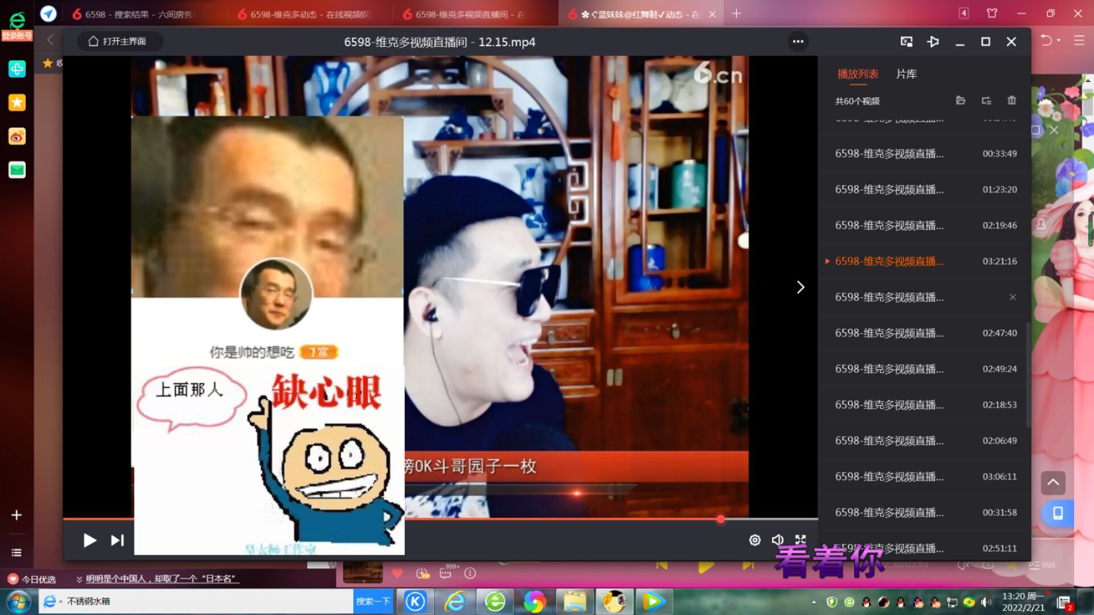The image size is (1094, 615).
Task: Play the paused video
Action: point(89,540)
